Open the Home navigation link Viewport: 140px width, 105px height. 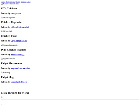click(3, 2)
